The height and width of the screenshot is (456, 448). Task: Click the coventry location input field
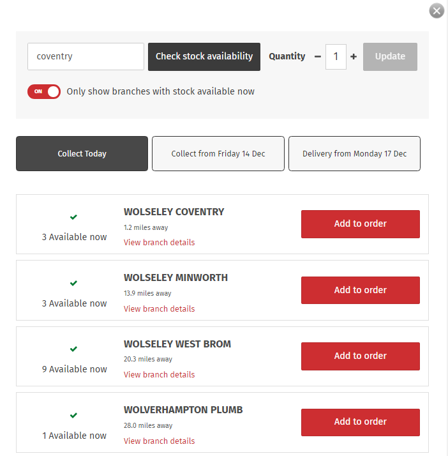click(86, 56)
